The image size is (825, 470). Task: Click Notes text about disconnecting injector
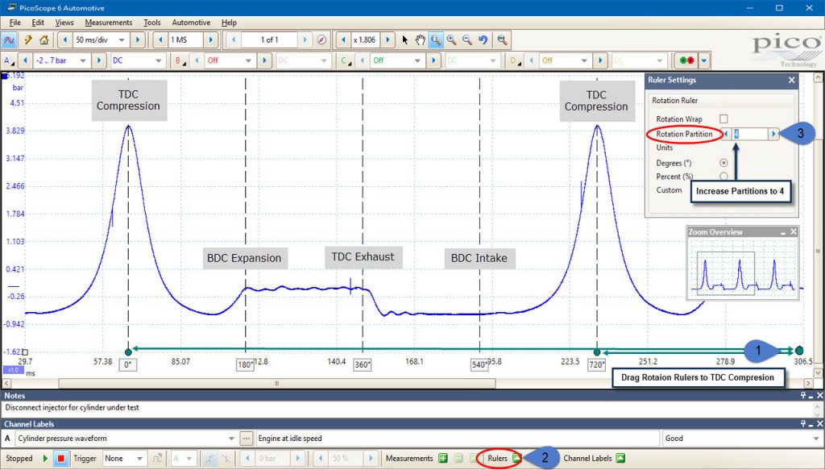coord(72,408)
